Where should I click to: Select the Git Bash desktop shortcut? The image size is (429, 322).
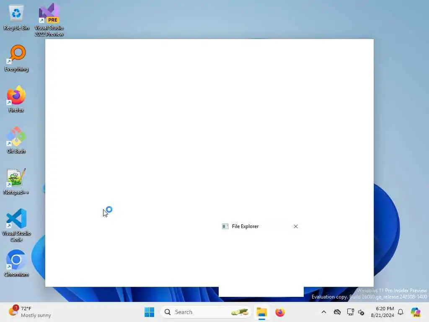tap(16, 140)
